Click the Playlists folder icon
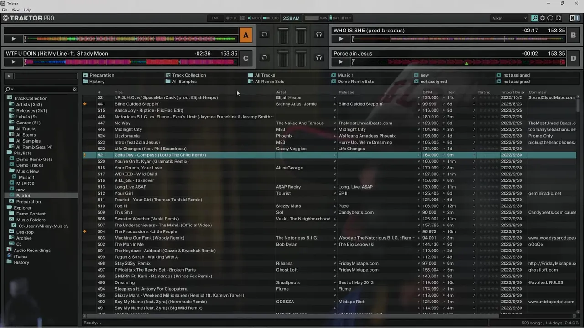Screen dimensions: 584x328 (9, 153)
